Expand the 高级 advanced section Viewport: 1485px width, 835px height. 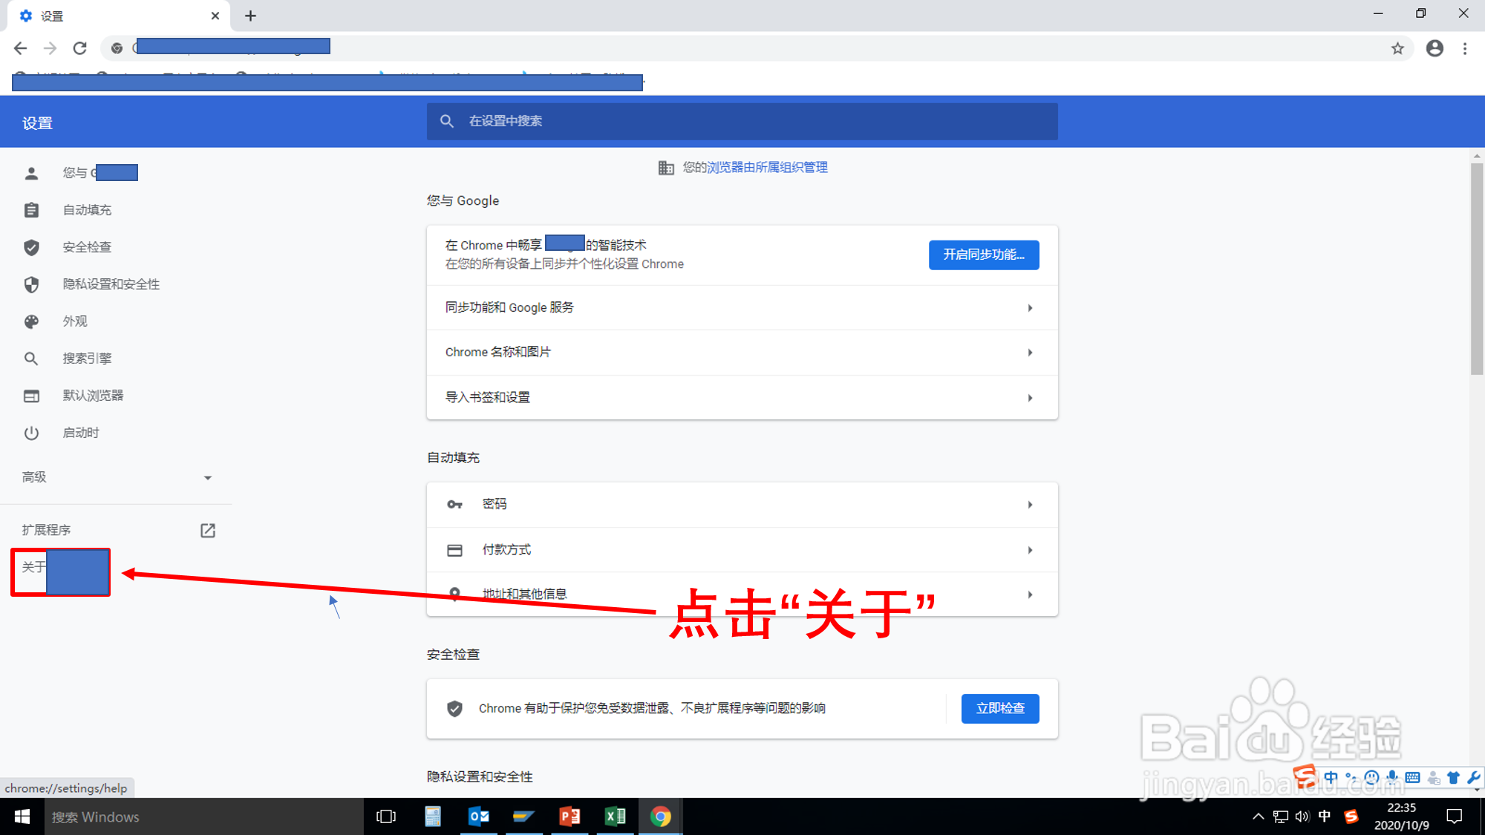[x=117, y=477]
